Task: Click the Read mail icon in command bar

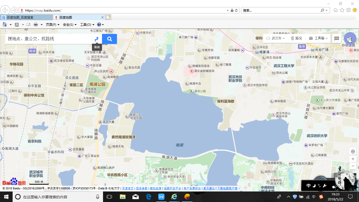Action: click(28, 24)
